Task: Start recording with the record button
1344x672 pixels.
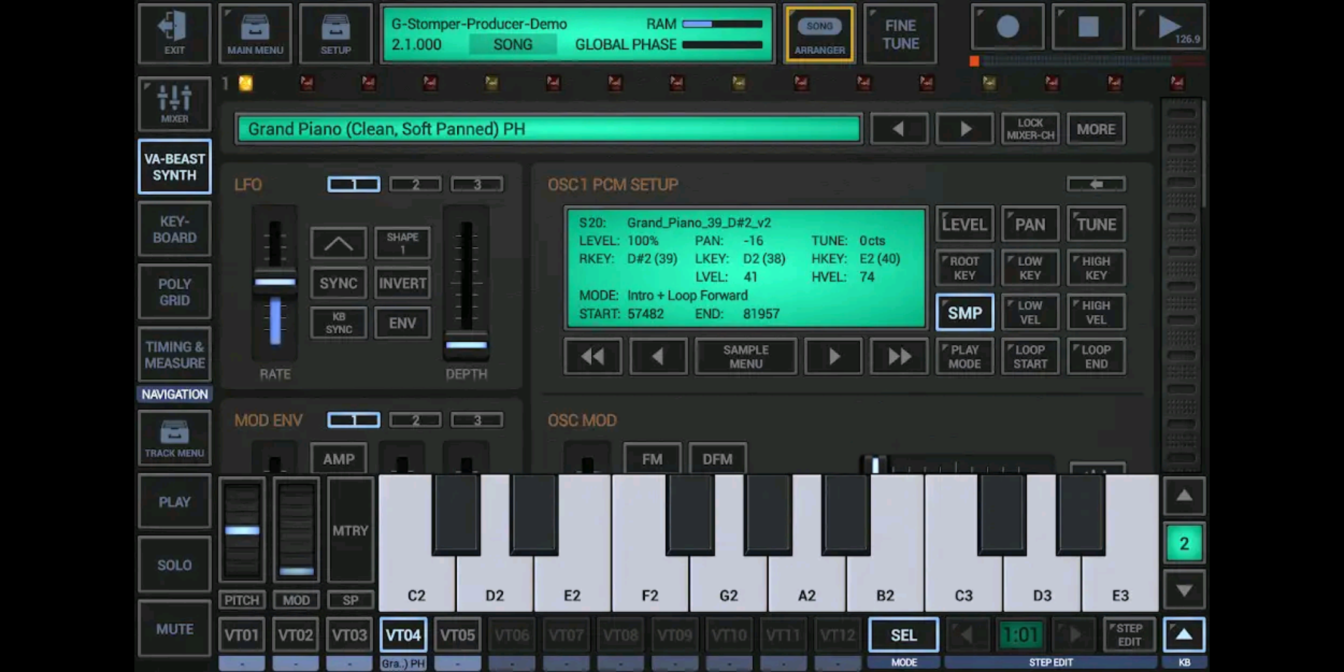Action: [x=1007, y=27]
